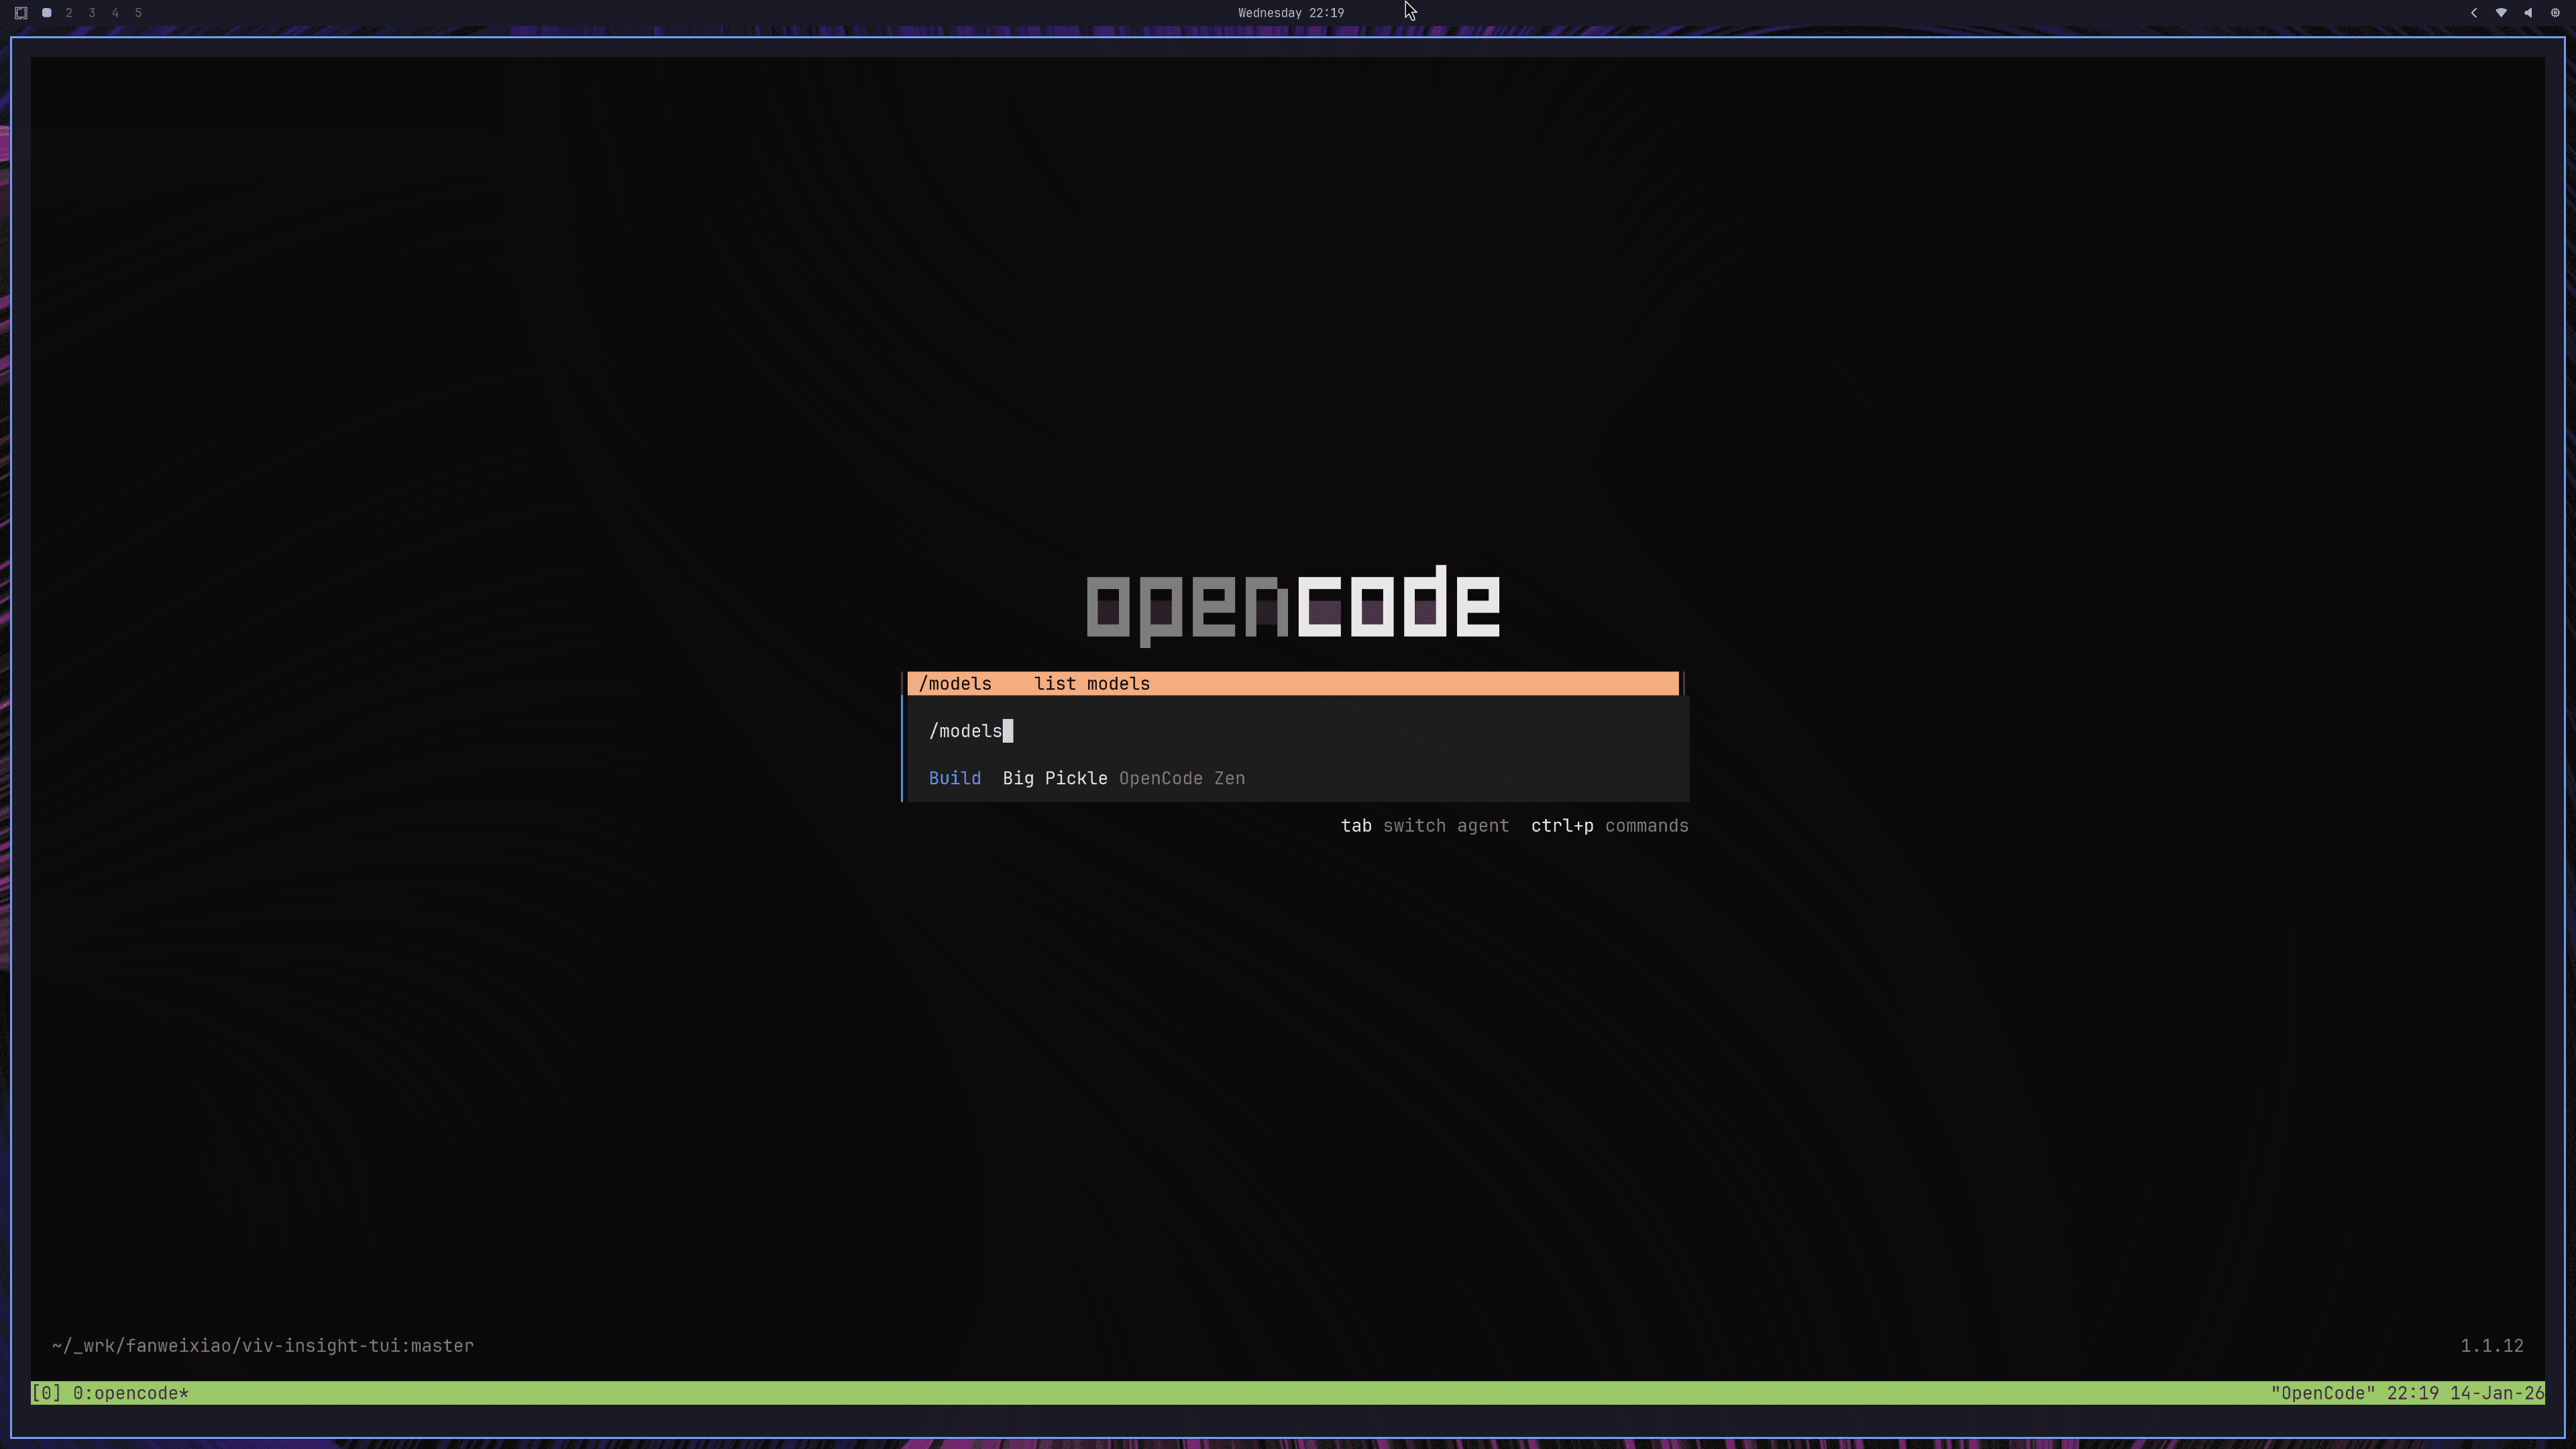Click the layout icon in top-left bar

coord(21,13)
